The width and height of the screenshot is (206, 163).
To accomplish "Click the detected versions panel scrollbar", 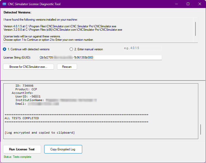I will pos(195,29).
